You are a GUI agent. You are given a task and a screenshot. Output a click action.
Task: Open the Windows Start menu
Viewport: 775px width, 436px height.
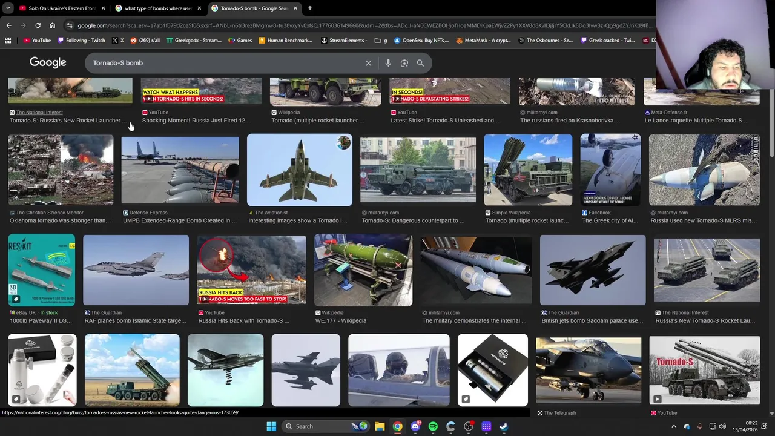(271, 426)
